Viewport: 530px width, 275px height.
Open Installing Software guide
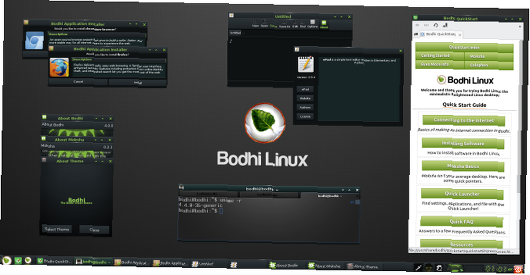pos(463,143)
